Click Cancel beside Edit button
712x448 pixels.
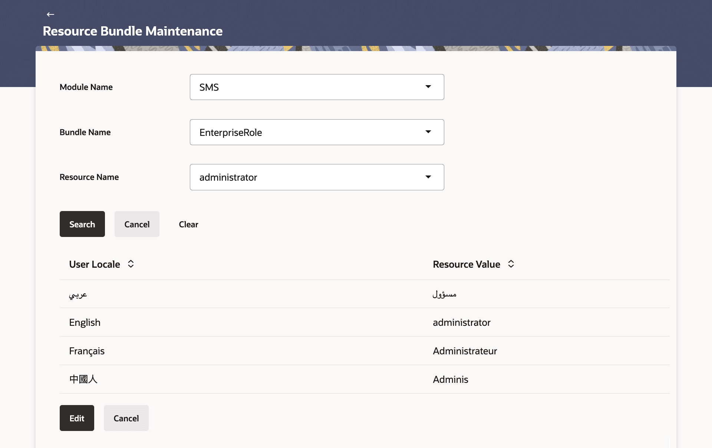[x=126, y=418]
